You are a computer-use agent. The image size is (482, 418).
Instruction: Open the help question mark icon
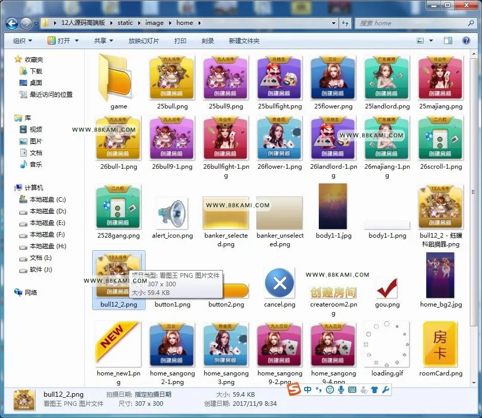(x=466, y=41)
